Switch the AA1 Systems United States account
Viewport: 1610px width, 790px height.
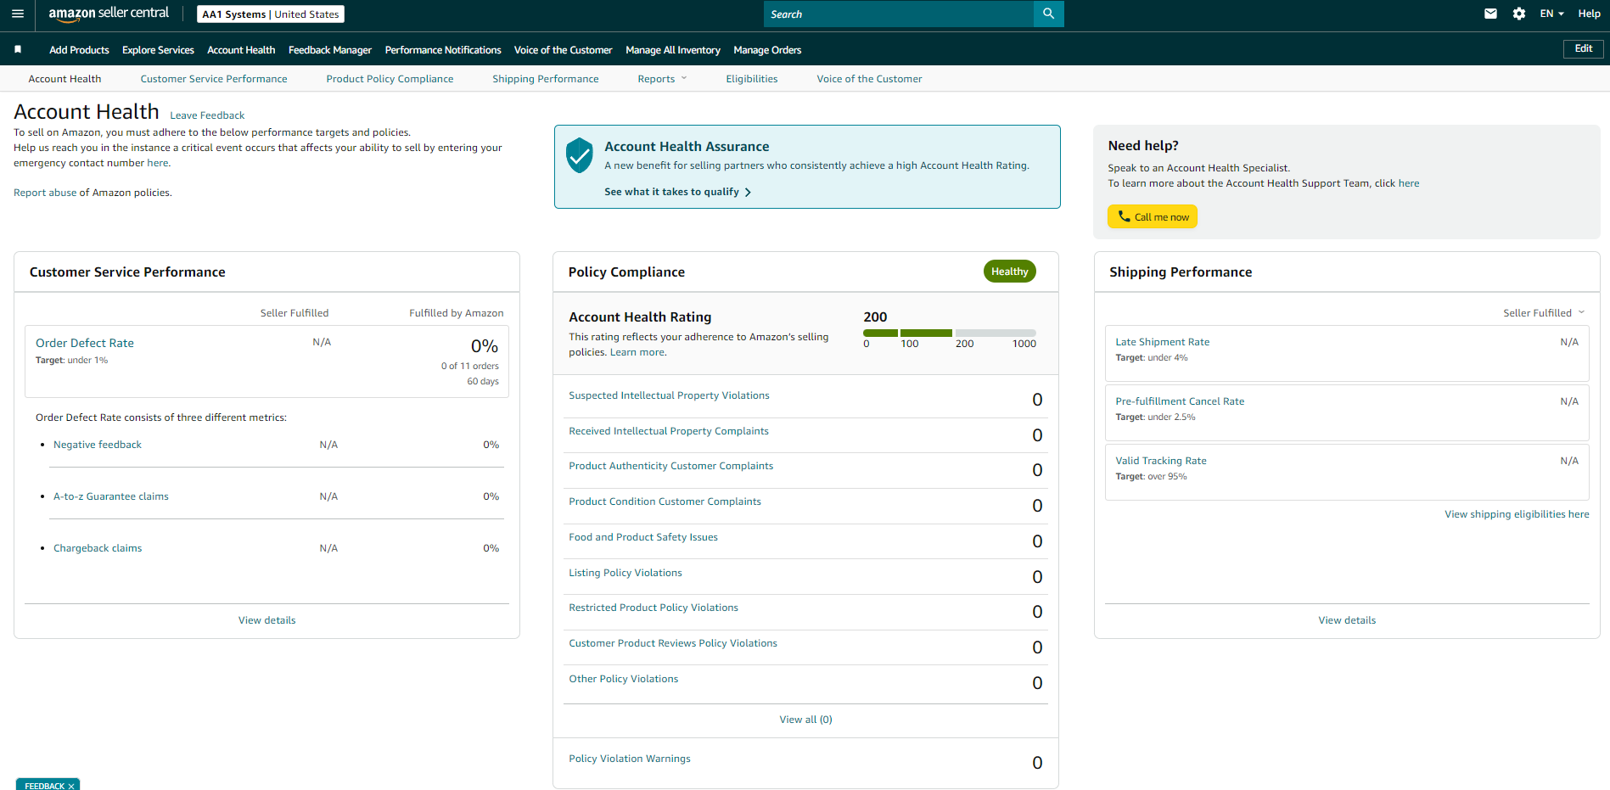[271, 14]
